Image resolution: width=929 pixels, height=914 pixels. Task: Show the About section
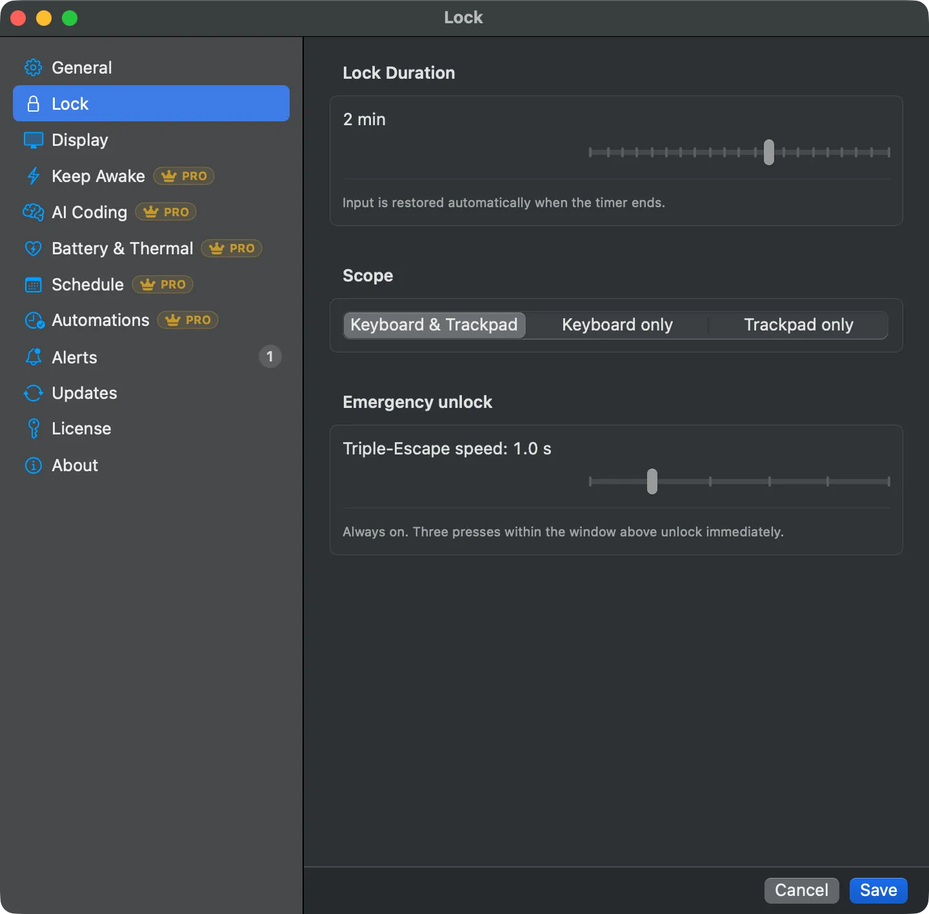tap(151, 465)
